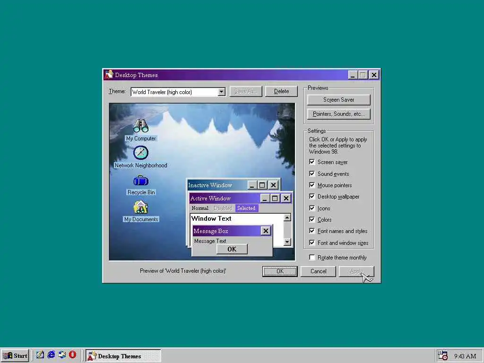Click the Selected menu item in the preview
Viewport: 484px width, 363px height.
point(246,208)
